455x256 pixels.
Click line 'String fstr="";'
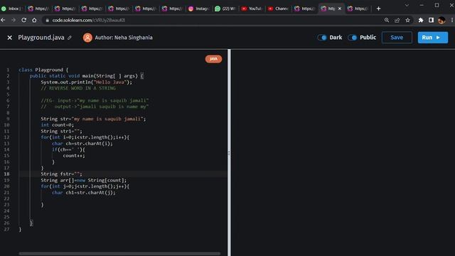point(61,174)
